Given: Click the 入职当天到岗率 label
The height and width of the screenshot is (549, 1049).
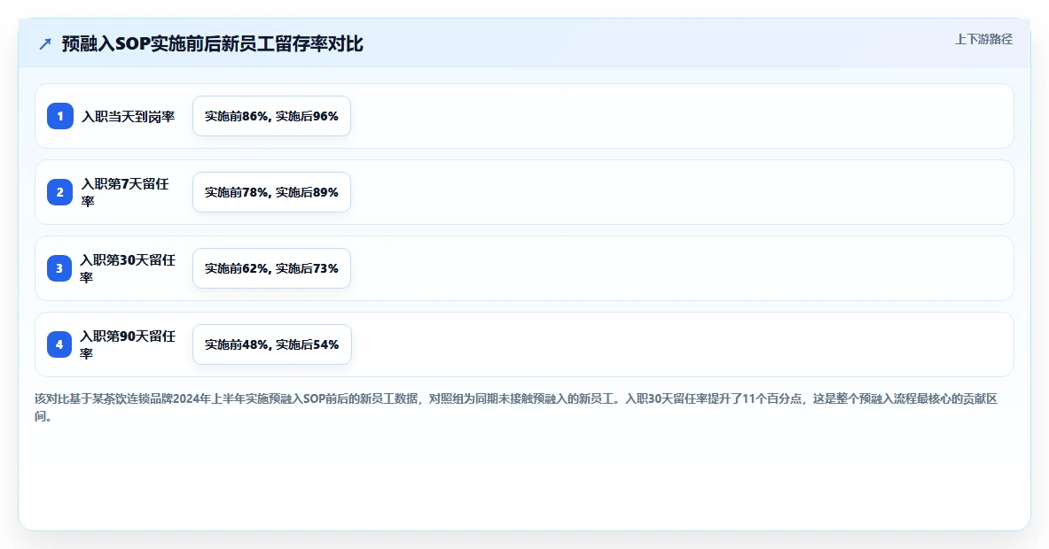Looking at the screenshot, I should pos(128,116).
